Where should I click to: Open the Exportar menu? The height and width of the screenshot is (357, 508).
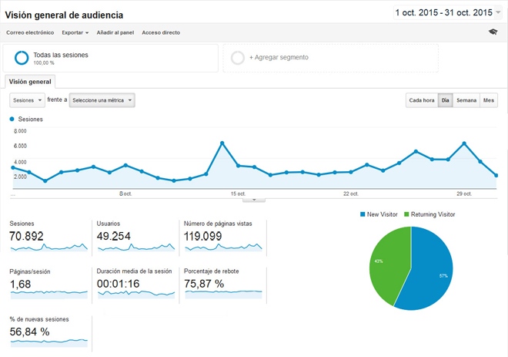pos(75,33)
